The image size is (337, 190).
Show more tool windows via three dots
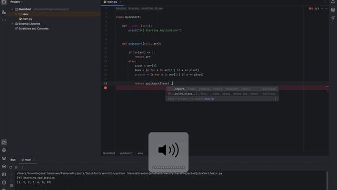pos(4,20)
